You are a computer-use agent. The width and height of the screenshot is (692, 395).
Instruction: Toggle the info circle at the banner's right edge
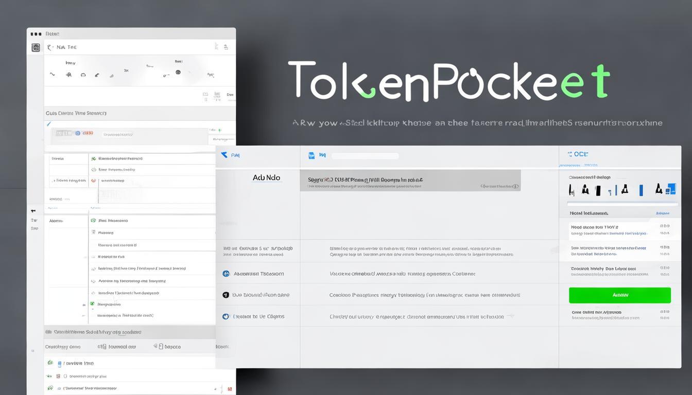pyautogui.click(x=515, y=187)
